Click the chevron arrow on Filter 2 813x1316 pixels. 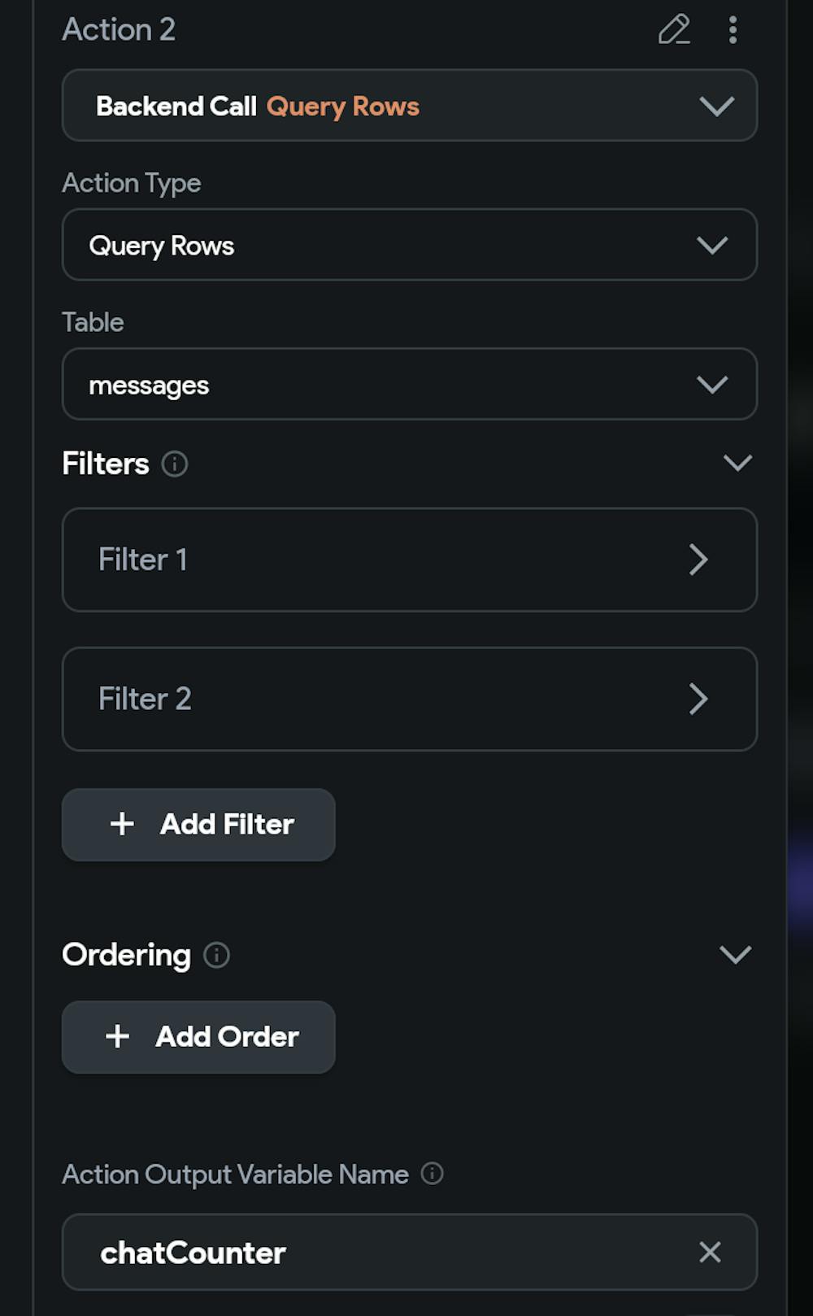pos(698,699)
